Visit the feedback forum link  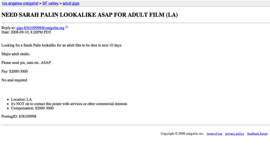coord(257,134)
